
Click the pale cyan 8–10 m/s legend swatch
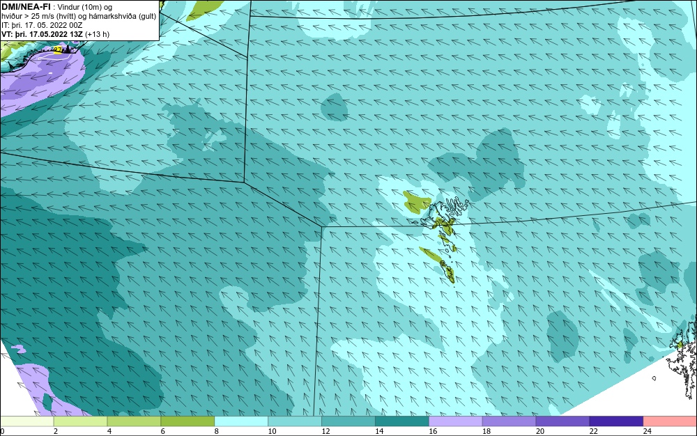[241, 421]
